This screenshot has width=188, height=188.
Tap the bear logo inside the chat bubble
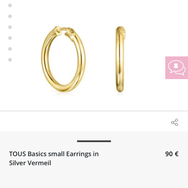(176, 66)
